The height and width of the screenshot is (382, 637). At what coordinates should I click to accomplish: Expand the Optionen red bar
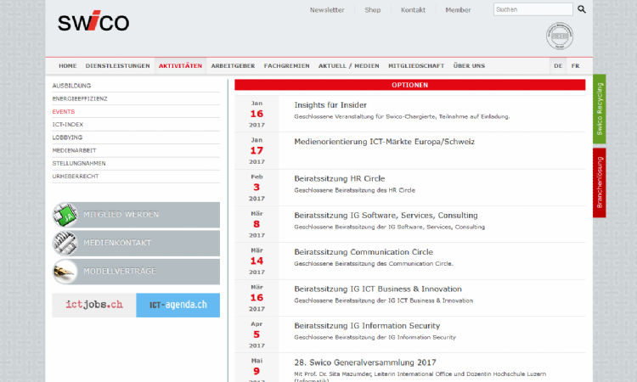[x=409, y=85]
